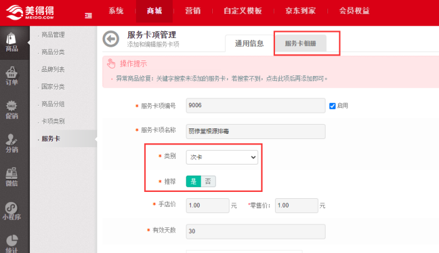Open the 自定义模板 top menu

pyautogui.click(x=243, y=11)
